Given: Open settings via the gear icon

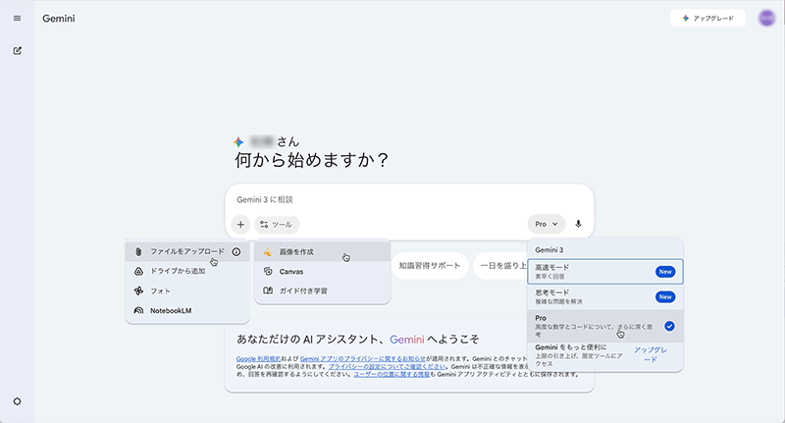Looking at the screenshot, I should (x=17, y=401).
